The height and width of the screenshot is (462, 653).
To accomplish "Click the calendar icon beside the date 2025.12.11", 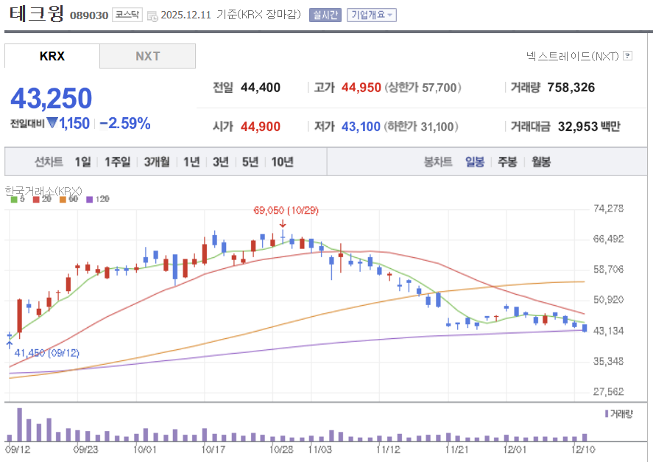I will [x=152, y=13].
